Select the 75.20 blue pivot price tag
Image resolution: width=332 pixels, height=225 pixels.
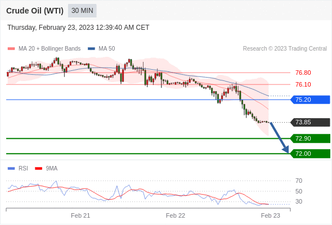(310, 100)
